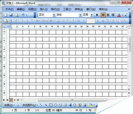Open the 帮助(H) menu
Viewport: 133px width, 114px height.
click(x=103, y=9)
